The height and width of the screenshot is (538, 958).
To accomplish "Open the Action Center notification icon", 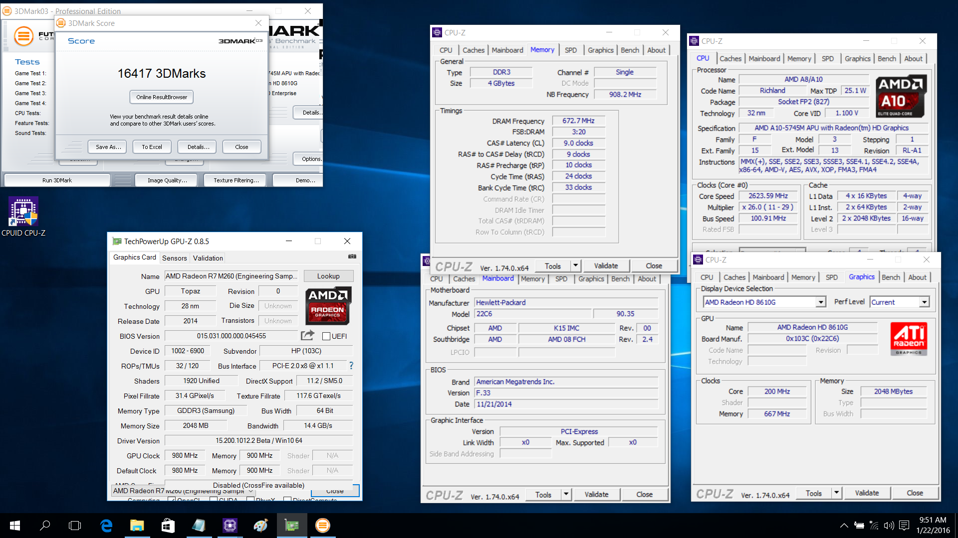I will pyautogui.click(x=904, y=525).
